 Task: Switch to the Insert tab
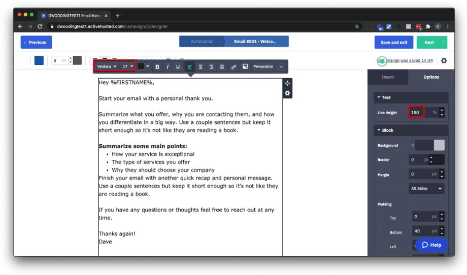tap(387, 77)
